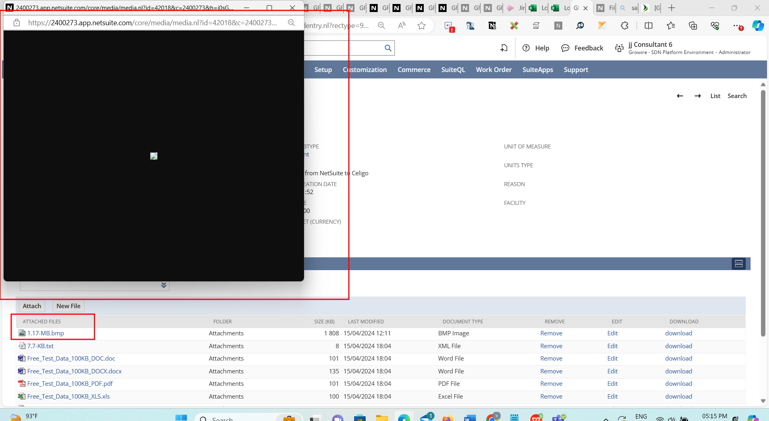This screenshot has height=421, width=769.
Task: Toggle the browser split screen icon
Action: pyautogui.click(x=648, y=26)
